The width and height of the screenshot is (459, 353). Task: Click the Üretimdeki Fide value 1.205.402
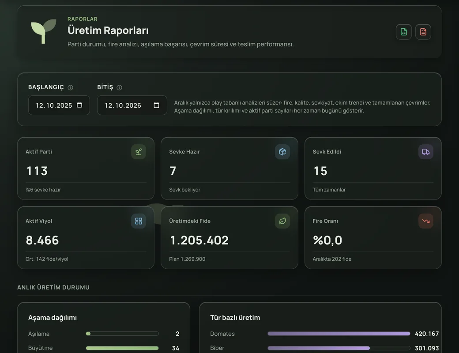coord(199,240)
